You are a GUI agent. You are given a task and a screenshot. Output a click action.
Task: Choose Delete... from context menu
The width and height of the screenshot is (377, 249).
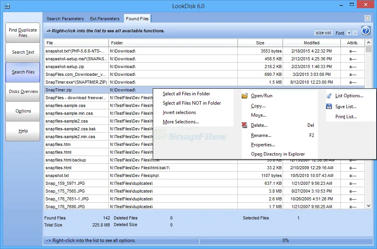[259, 125]
